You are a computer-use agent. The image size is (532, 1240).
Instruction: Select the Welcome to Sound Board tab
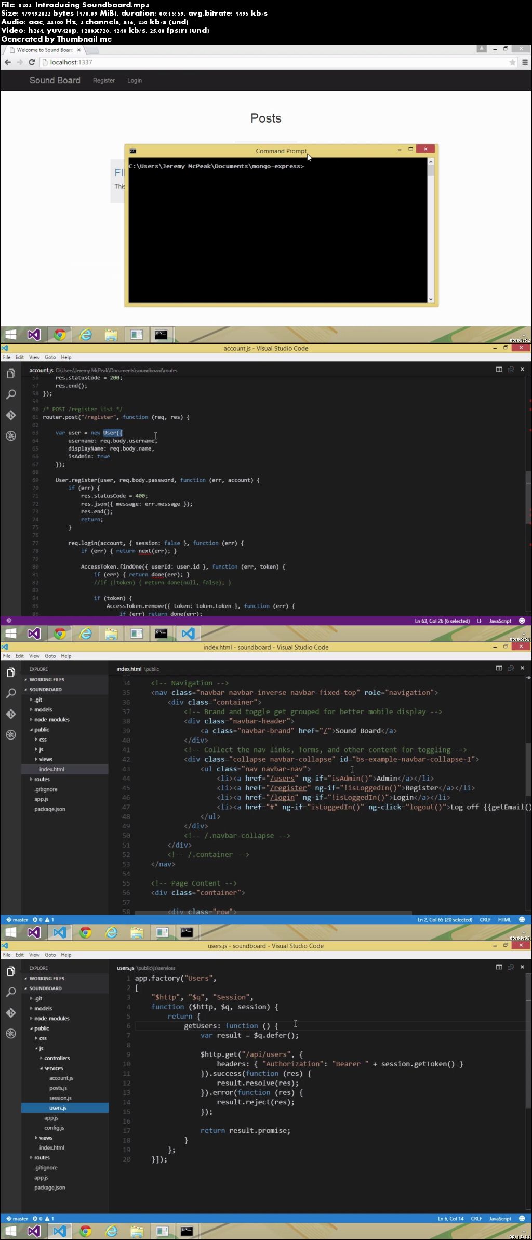click(x=45, y=50)
